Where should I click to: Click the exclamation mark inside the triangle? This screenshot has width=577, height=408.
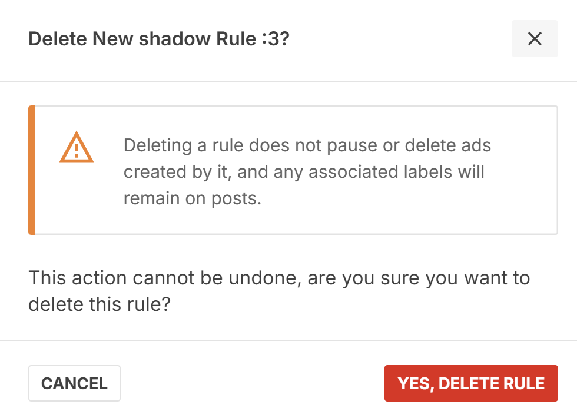[77, 151]
